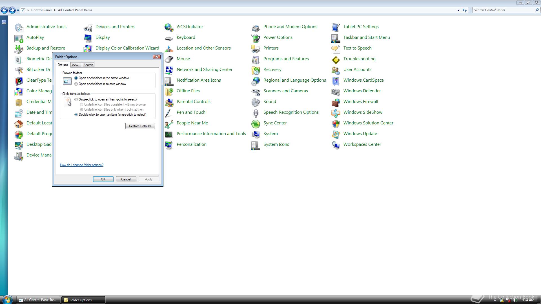Show hidden system tray icons
The height and width of the screenshot is (304, 541).
(495, 300)
